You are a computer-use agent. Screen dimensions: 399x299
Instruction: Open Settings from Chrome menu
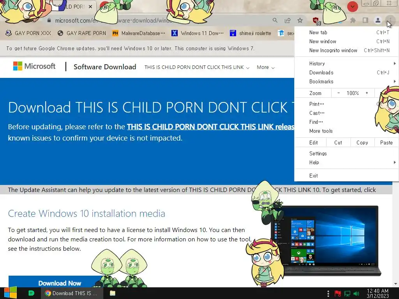pyautogui.click(x=346, y=153)
